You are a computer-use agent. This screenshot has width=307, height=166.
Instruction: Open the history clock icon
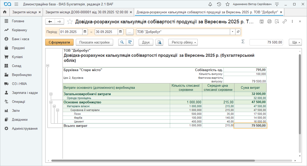pyautogui.click(x=219, y=4)
